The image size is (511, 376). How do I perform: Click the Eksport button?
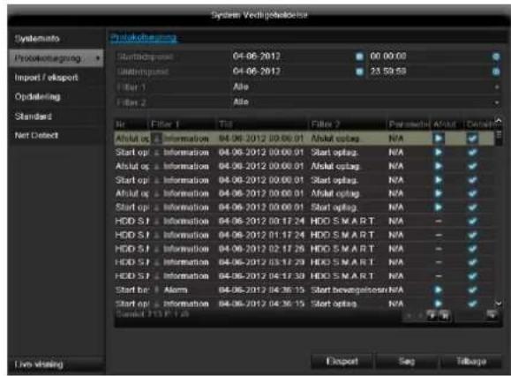(x=342, y=361)
